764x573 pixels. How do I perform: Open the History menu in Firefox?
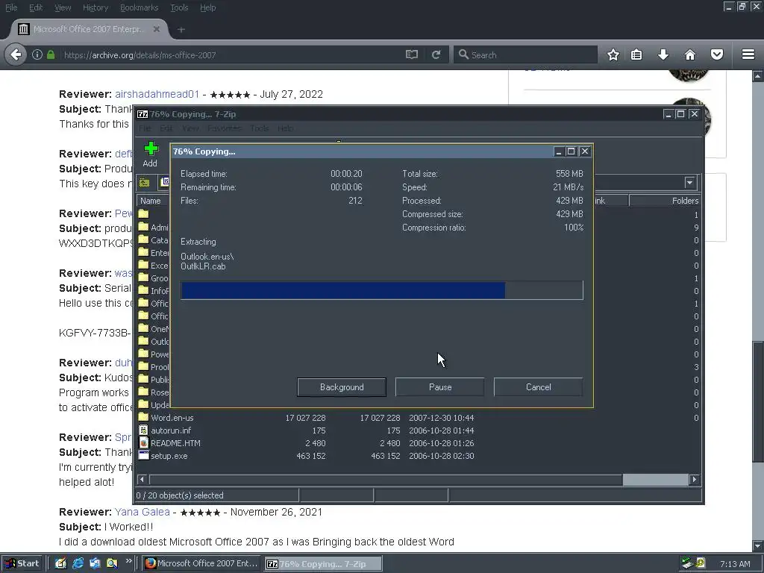coord(95,7)
